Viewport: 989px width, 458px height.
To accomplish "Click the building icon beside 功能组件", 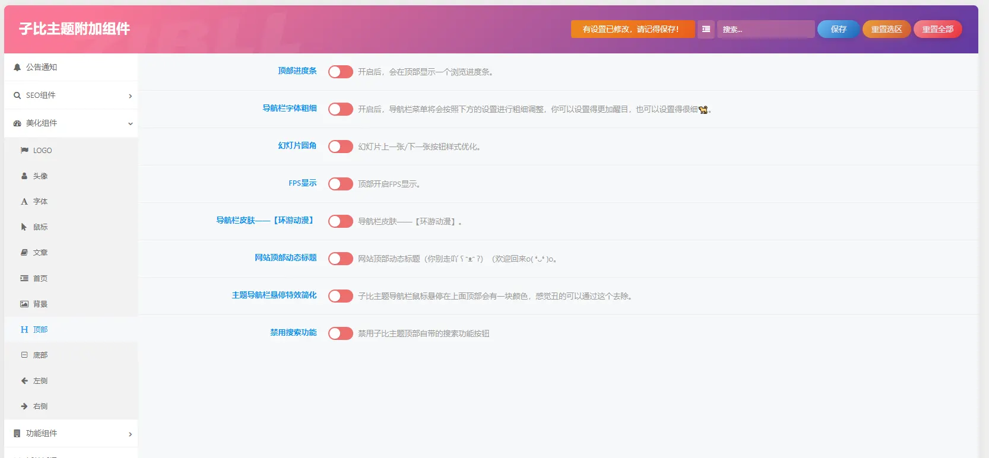I will [x=17, y=434].
